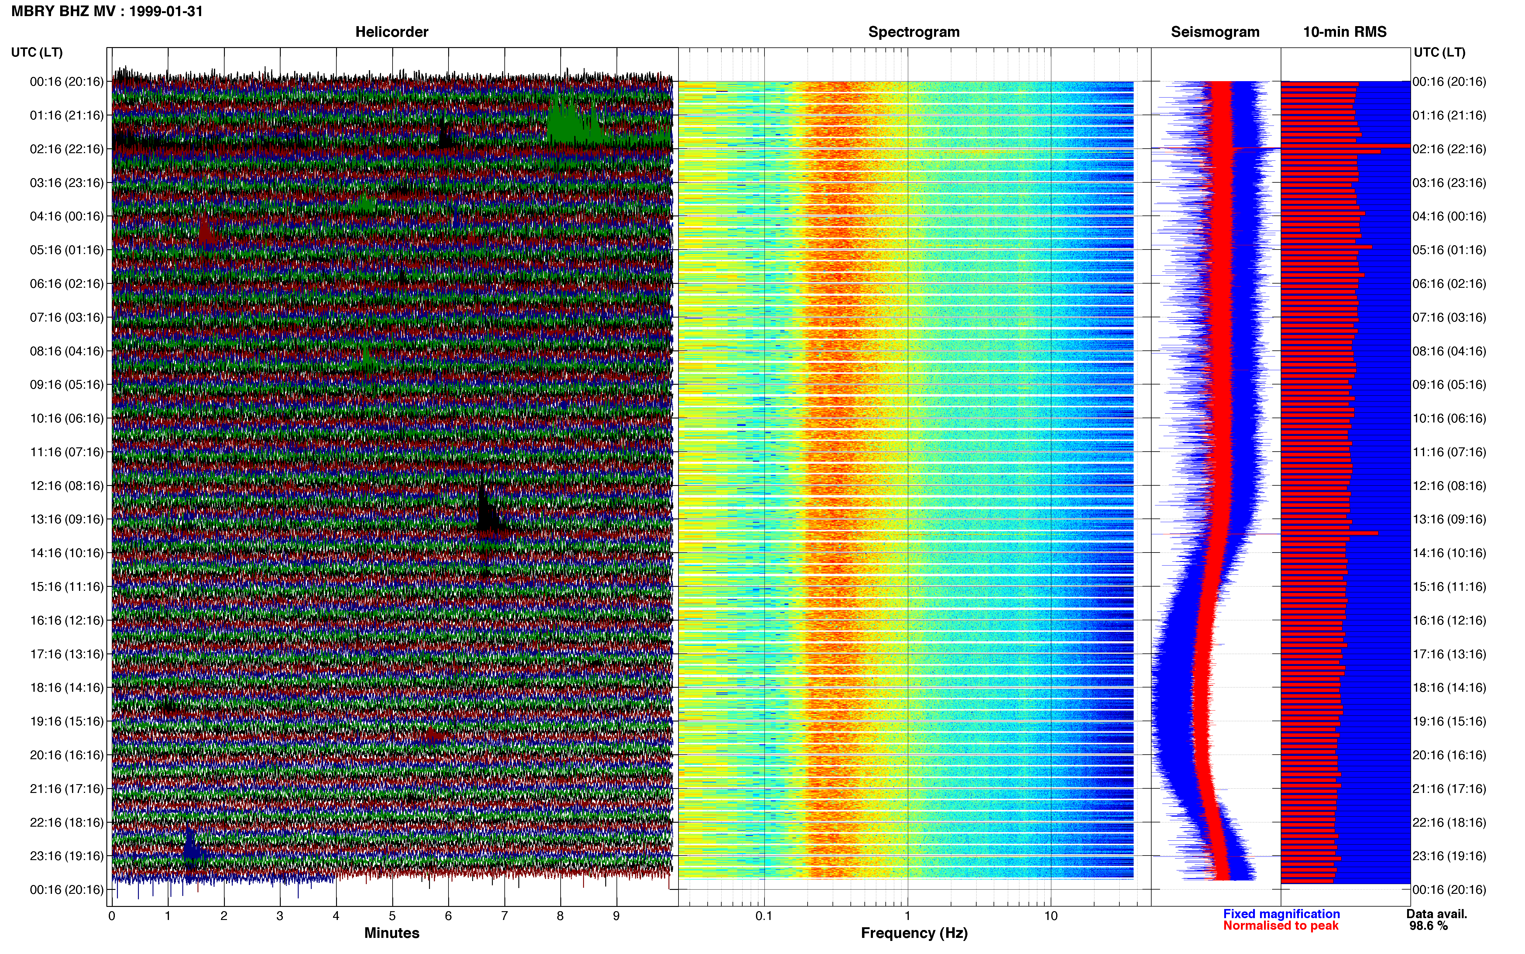The height and width of the screenshot is (954, 1525).
Task: Select the '10-min RMS' panel heading
Action: 1345,32
